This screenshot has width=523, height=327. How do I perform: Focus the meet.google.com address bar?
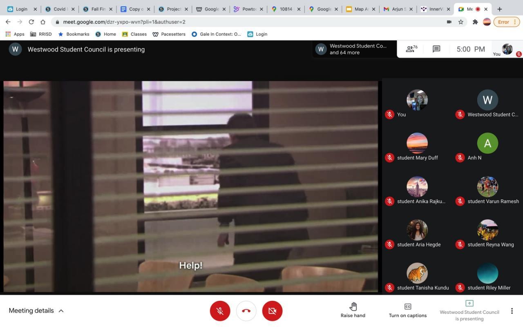[249, 22]
